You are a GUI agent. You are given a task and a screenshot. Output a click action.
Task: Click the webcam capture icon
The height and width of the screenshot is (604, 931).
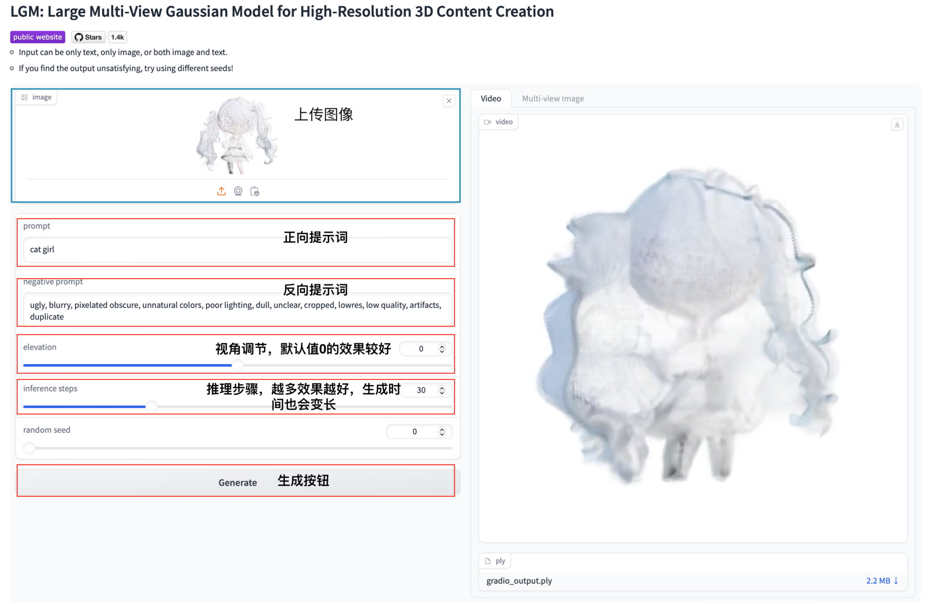(238, 191)
